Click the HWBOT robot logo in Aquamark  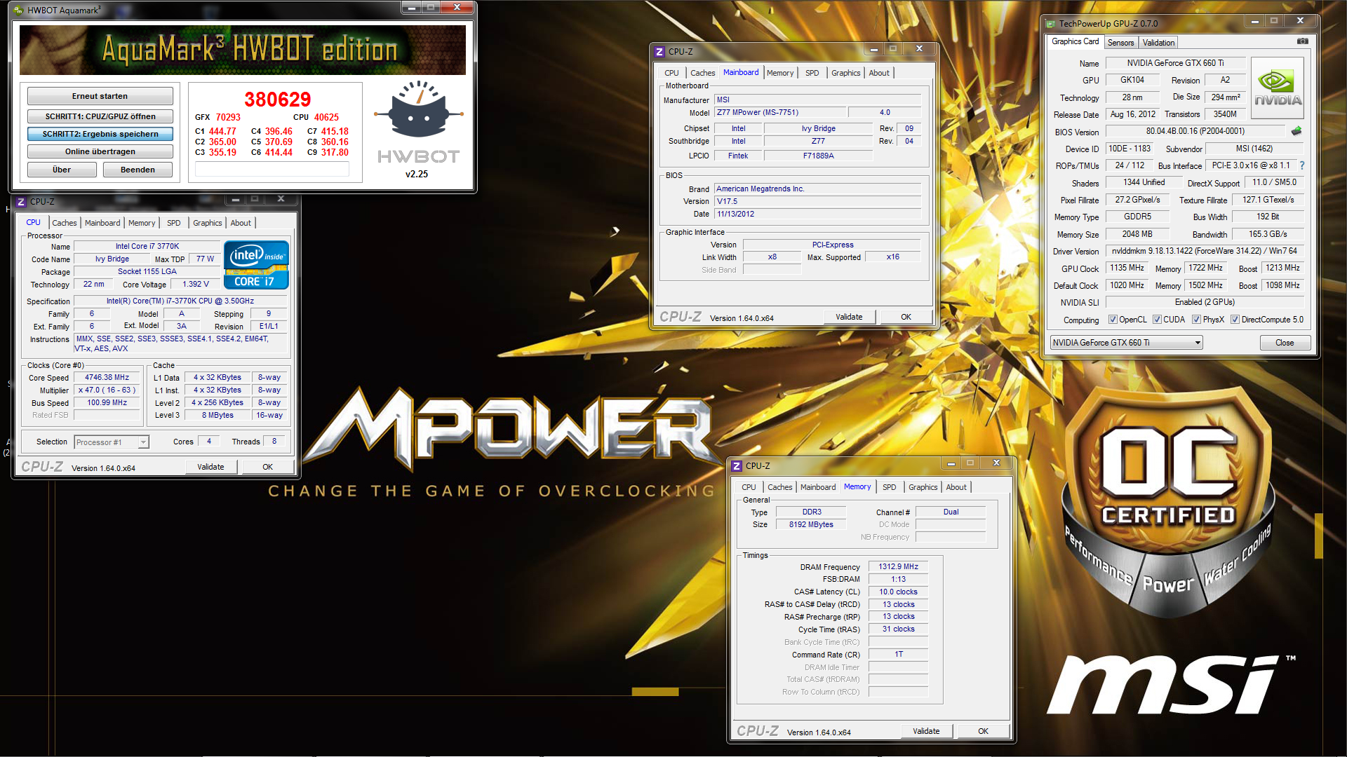click(x=418, y=110)
